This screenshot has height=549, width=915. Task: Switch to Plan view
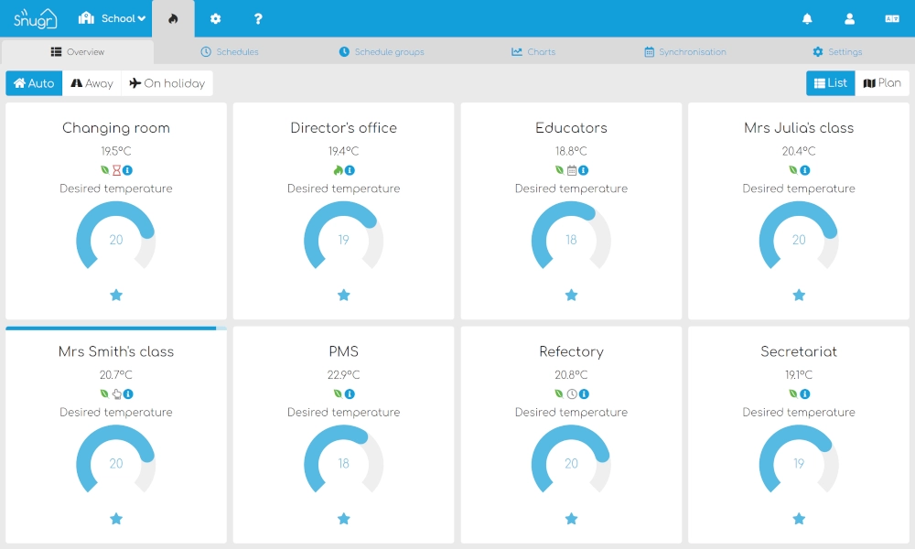point(882,83)
